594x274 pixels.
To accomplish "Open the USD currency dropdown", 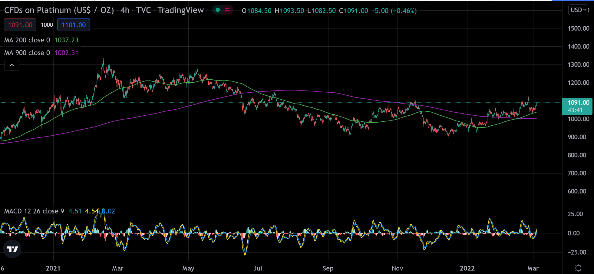I will pyautogui.click(x=578, y=10).
